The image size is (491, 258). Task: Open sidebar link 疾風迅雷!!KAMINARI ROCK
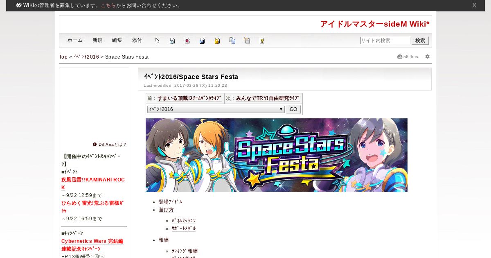[x=93, y=183]
